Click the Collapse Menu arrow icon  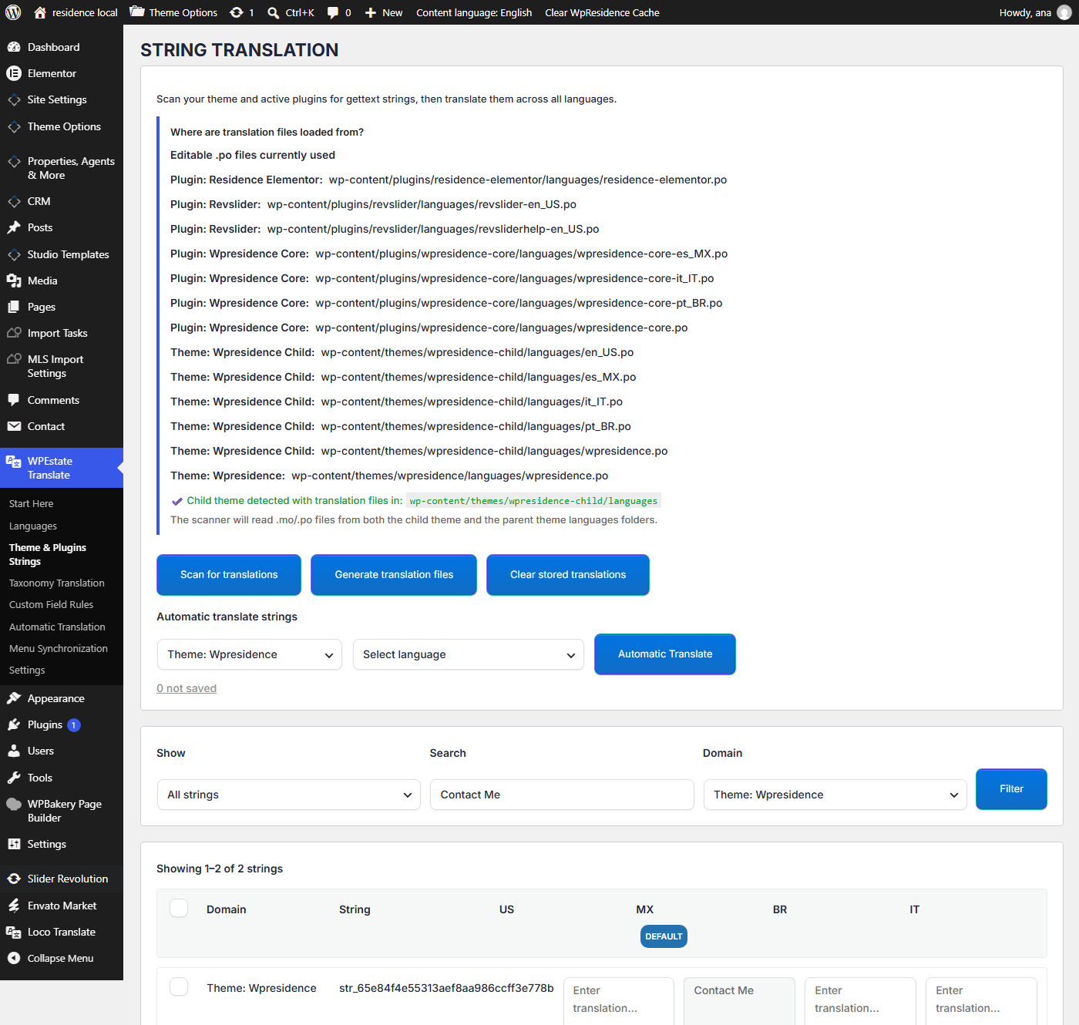coord(14,958)
